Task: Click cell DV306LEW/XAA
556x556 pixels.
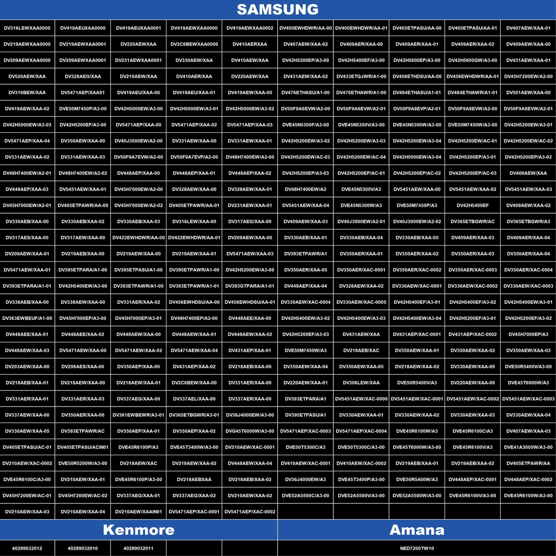Action: [361, 383]
